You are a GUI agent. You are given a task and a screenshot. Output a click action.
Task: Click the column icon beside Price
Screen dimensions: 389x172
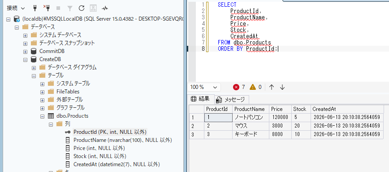[68, 148]
